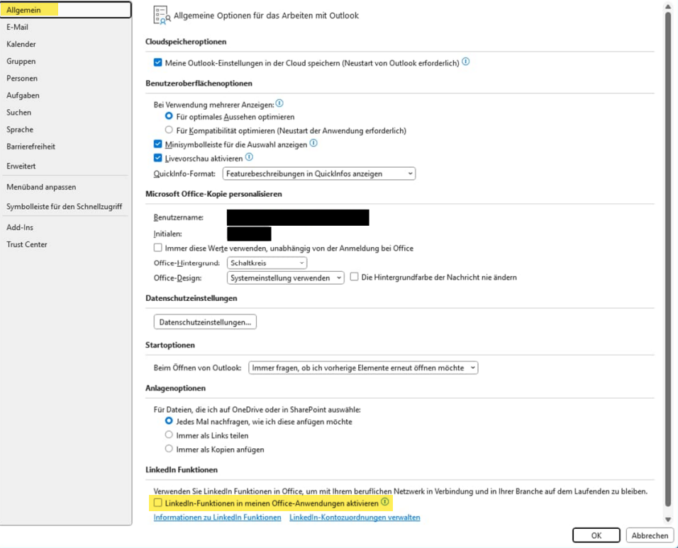Image resolution: width=678 pixels, height=548 pixels.
Task: Click the Datenschutzeinstellungen button
Action: click(205, 322)
